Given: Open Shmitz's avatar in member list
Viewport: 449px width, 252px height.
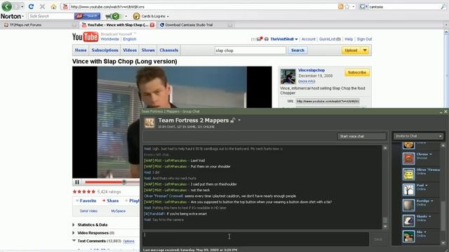Looking at the screenshot, I should tap(408, 220).
